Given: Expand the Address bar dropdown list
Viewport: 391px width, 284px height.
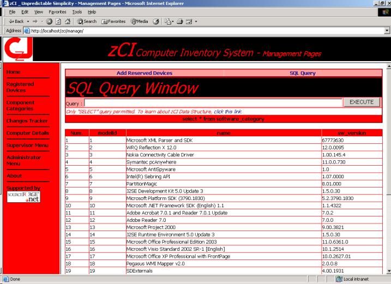Looking at the screenshot, I should click(387, 31).
